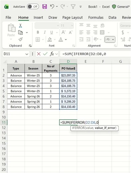Open the text direction dropdown button

[x=110, y=39]
